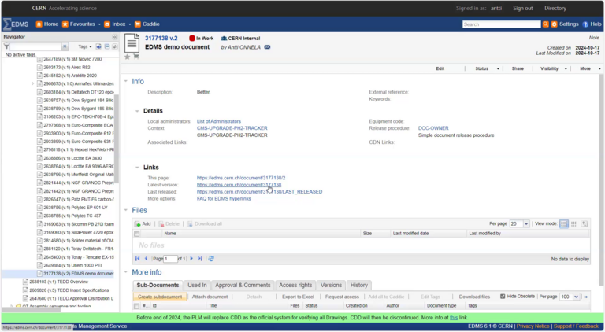The image size is (605, 332).
Task: Open the Tags dropdown in Navigator
Action: (85, 46)
